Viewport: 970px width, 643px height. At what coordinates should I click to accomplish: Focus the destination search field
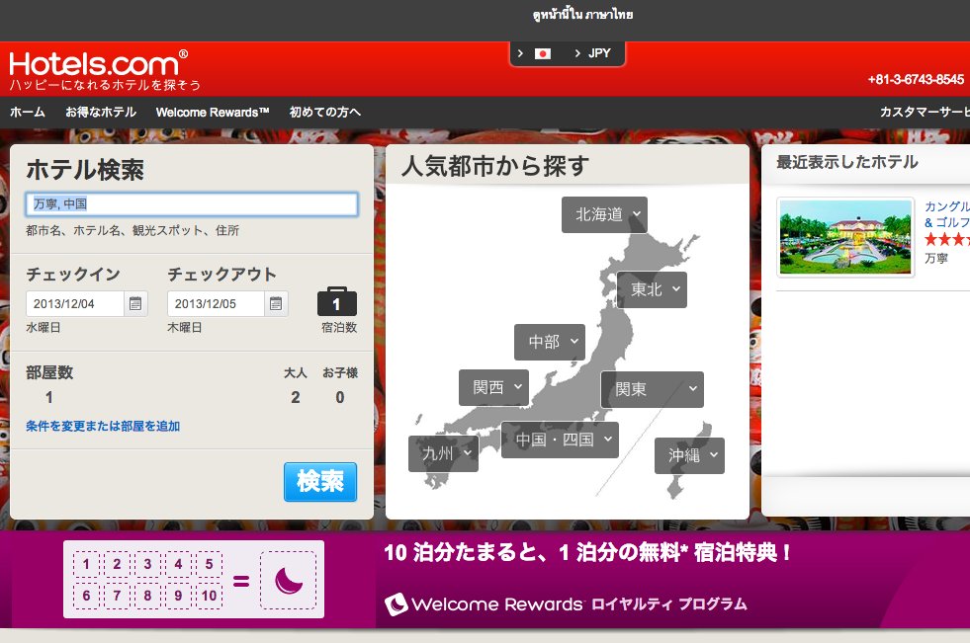click(192, 204)
